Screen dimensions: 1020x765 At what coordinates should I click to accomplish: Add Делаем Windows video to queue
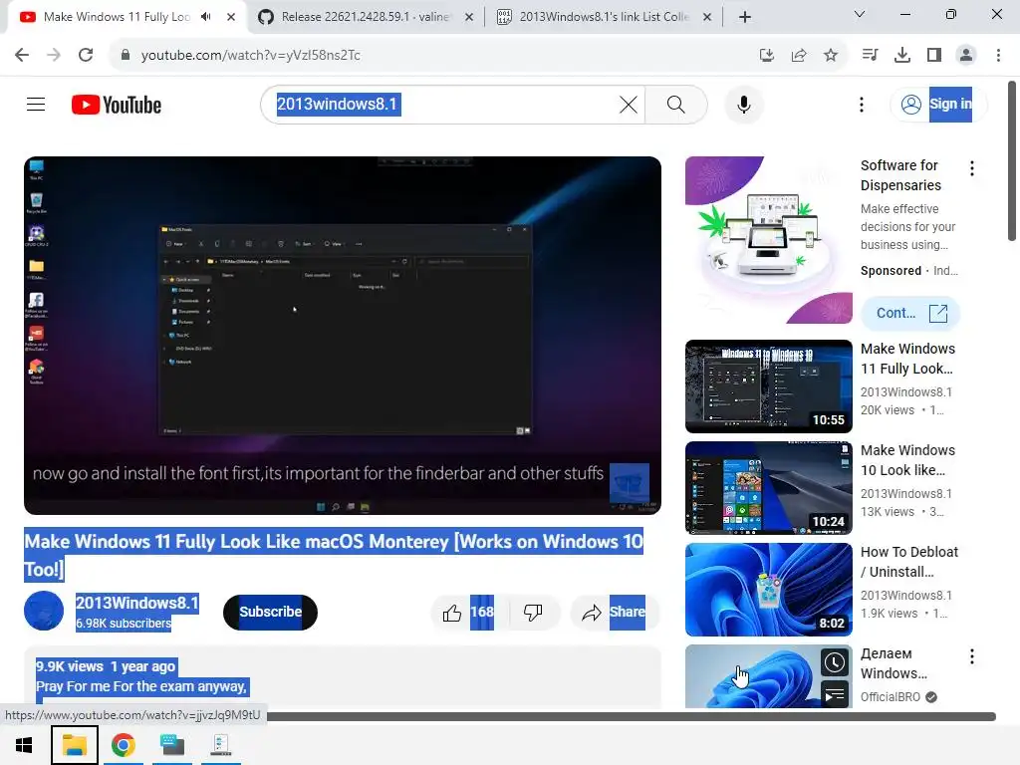(x=835, y=694)
